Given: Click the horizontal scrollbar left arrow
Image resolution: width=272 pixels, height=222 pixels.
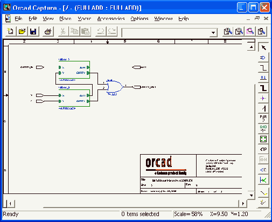Looking at the screenshot, I should point(10,204).
